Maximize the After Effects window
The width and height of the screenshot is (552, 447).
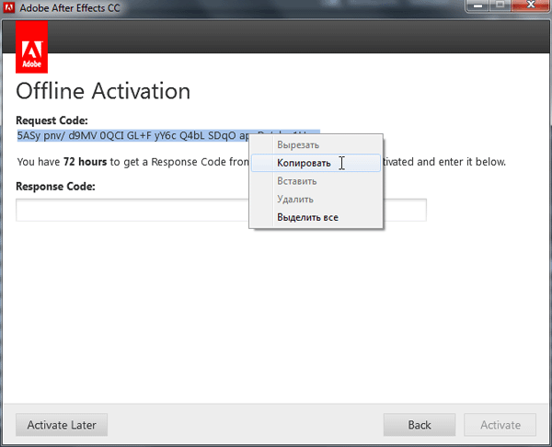(500, 6)
